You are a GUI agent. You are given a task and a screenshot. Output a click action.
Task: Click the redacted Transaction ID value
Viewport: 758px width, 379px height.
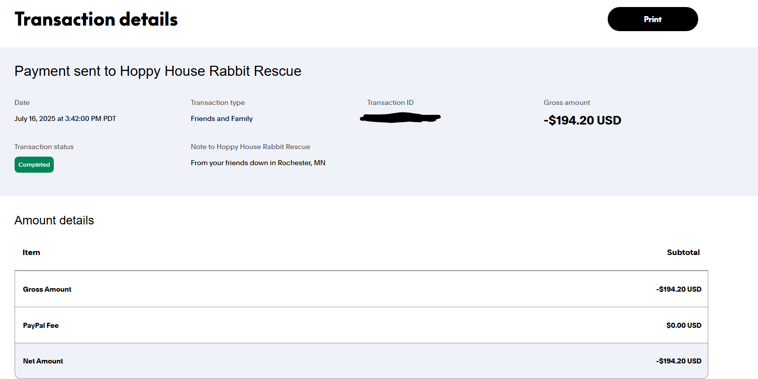click(x=401, y=118)
